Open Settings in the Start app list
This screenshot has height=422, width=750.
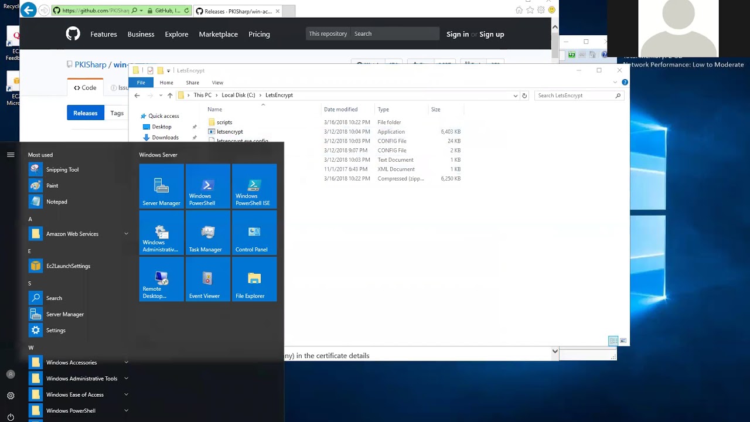(79, 331)
